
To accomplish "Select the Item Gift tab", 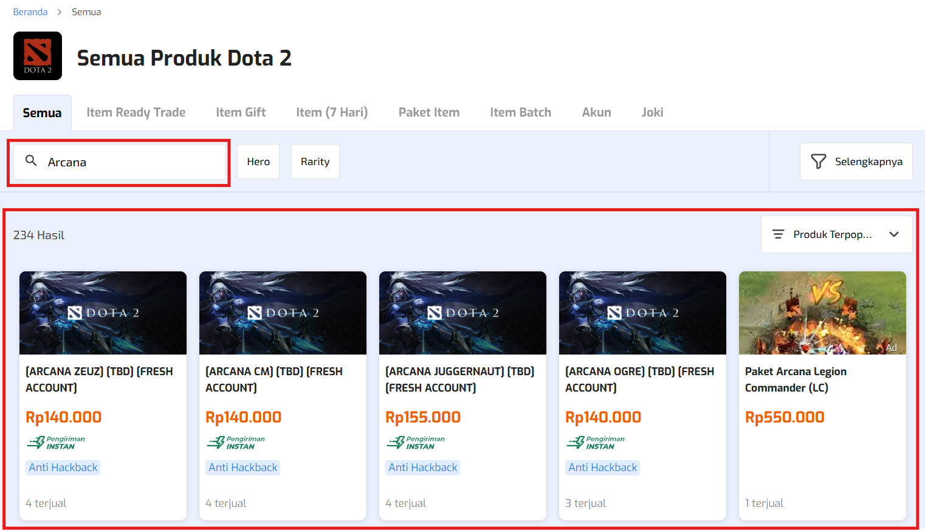I will click(241, 112).
